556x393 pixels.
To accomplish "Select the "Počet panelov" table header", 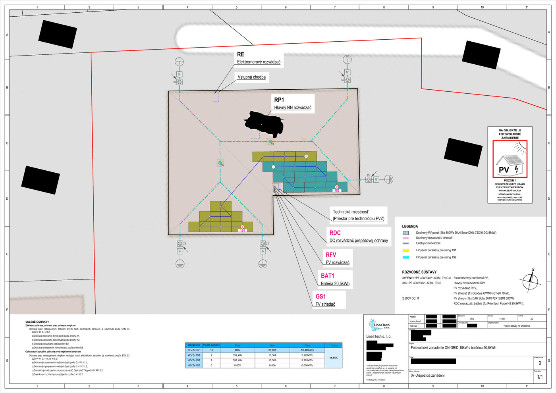I will point(212,345).
